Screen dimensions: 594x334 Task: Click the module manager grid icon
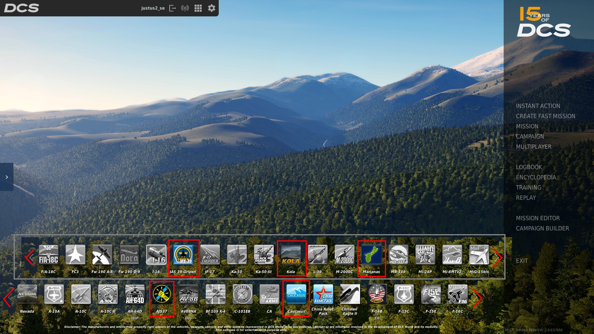[x=198, y=8]
